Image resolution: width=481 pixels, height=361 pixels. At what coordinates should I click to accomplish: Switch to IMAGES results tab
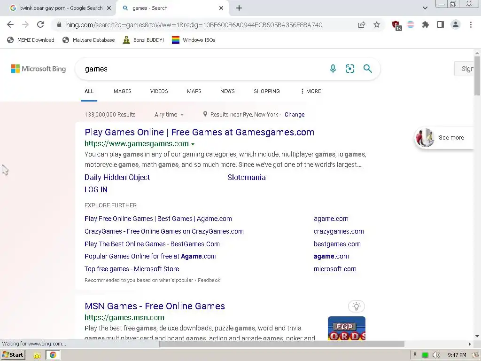(x=122, y=91)
